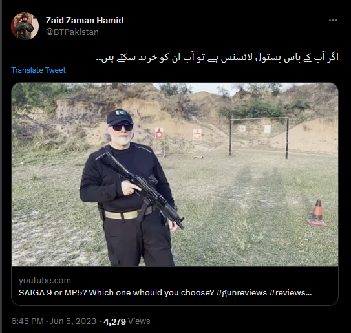The height and width of the screenshot is (333, 351).
Task: Open the "SAIGA 9 or MP5?" card title
Action: pos(165,293)
